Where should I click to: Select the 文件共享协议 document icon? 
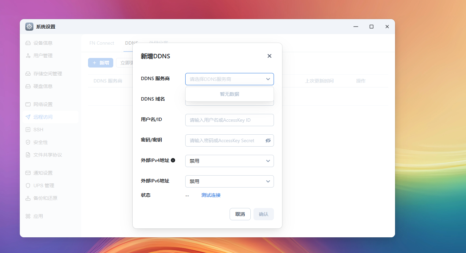pyautogui.click(x=28, y=155)
